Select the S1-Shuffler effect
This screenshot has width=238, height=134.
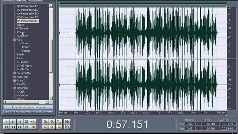click(x=23, y=70)
